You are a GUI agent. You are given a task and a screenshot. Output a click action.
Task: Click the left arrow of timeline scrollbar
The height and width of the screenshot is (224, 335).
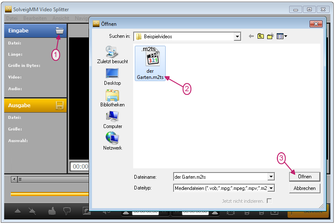coord(14,180)
